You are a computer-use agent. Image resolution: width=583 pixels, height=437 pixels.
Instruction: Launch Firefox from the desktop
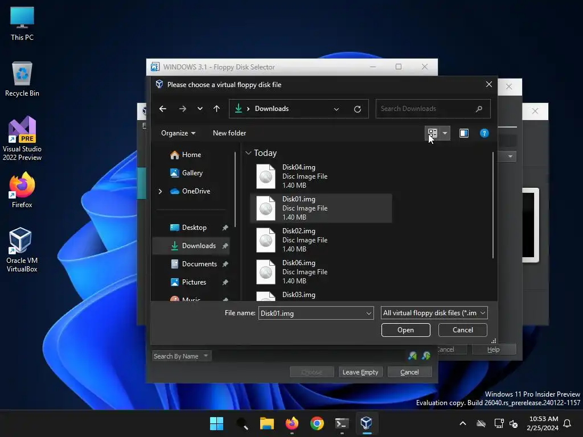[22, 190]
